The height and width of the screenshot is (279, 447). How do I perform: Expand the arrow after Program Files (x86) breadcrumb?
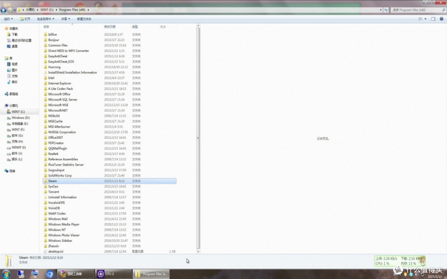(89, 10)
